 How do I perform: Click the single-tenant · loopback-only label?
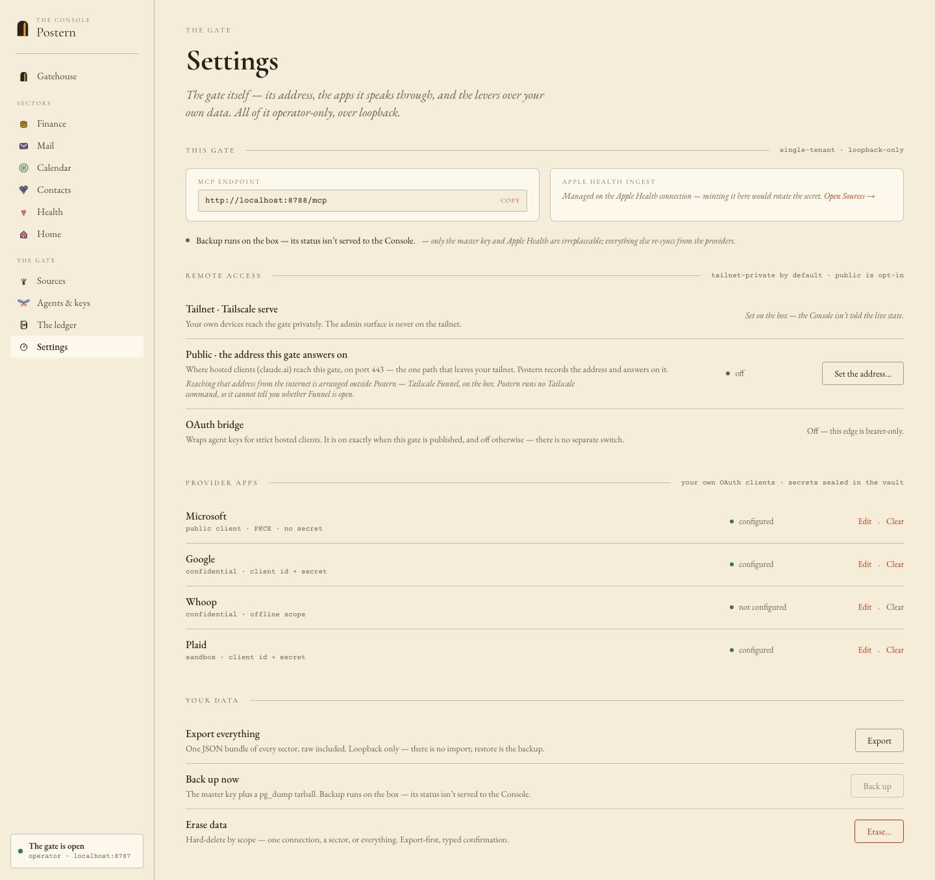(841, 150)
